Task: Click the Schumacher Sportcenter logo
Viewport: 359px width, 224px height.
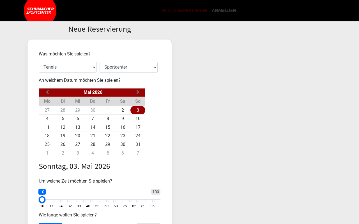Action: coord(40,10)
